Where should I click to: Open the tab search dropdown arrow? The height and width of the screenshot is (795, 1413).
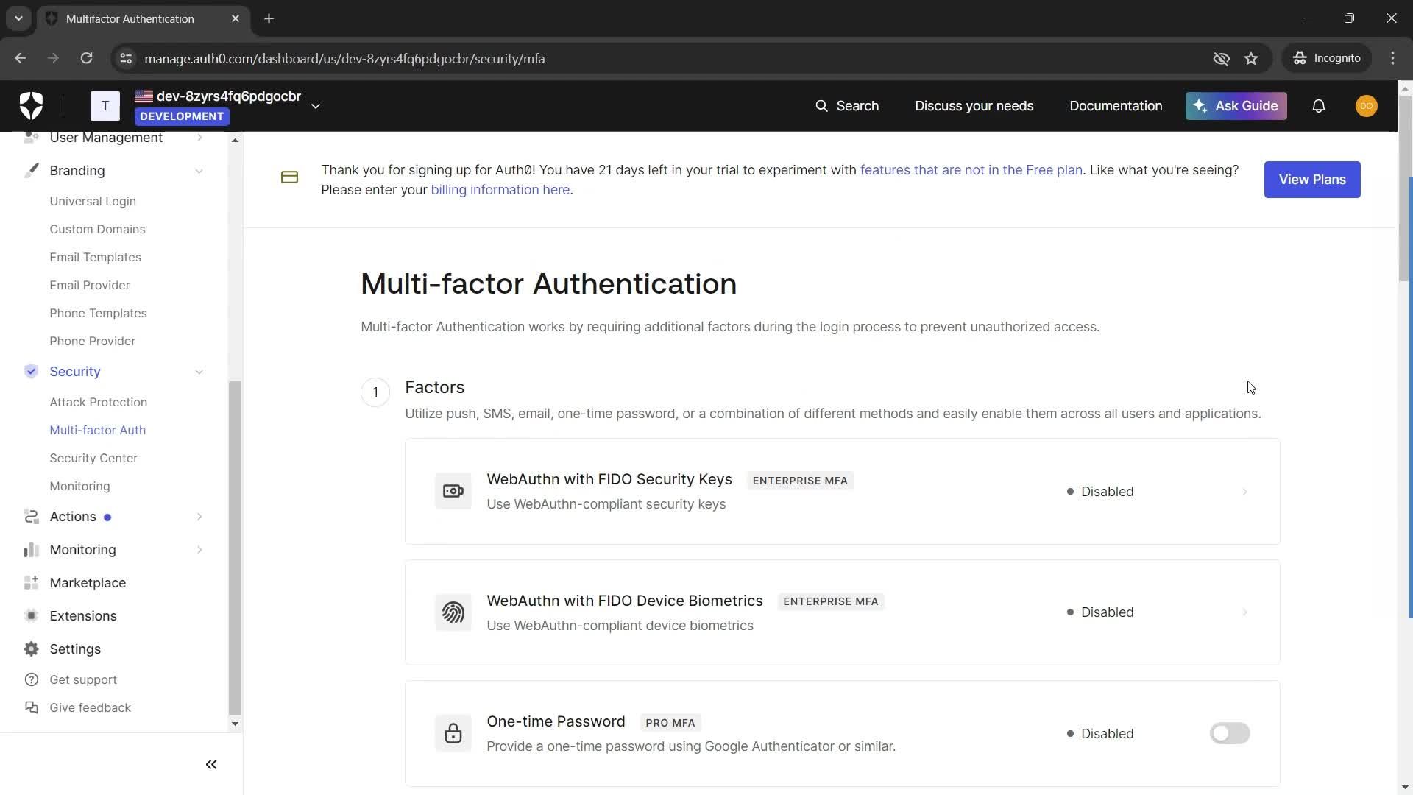[x=18, y=18]
